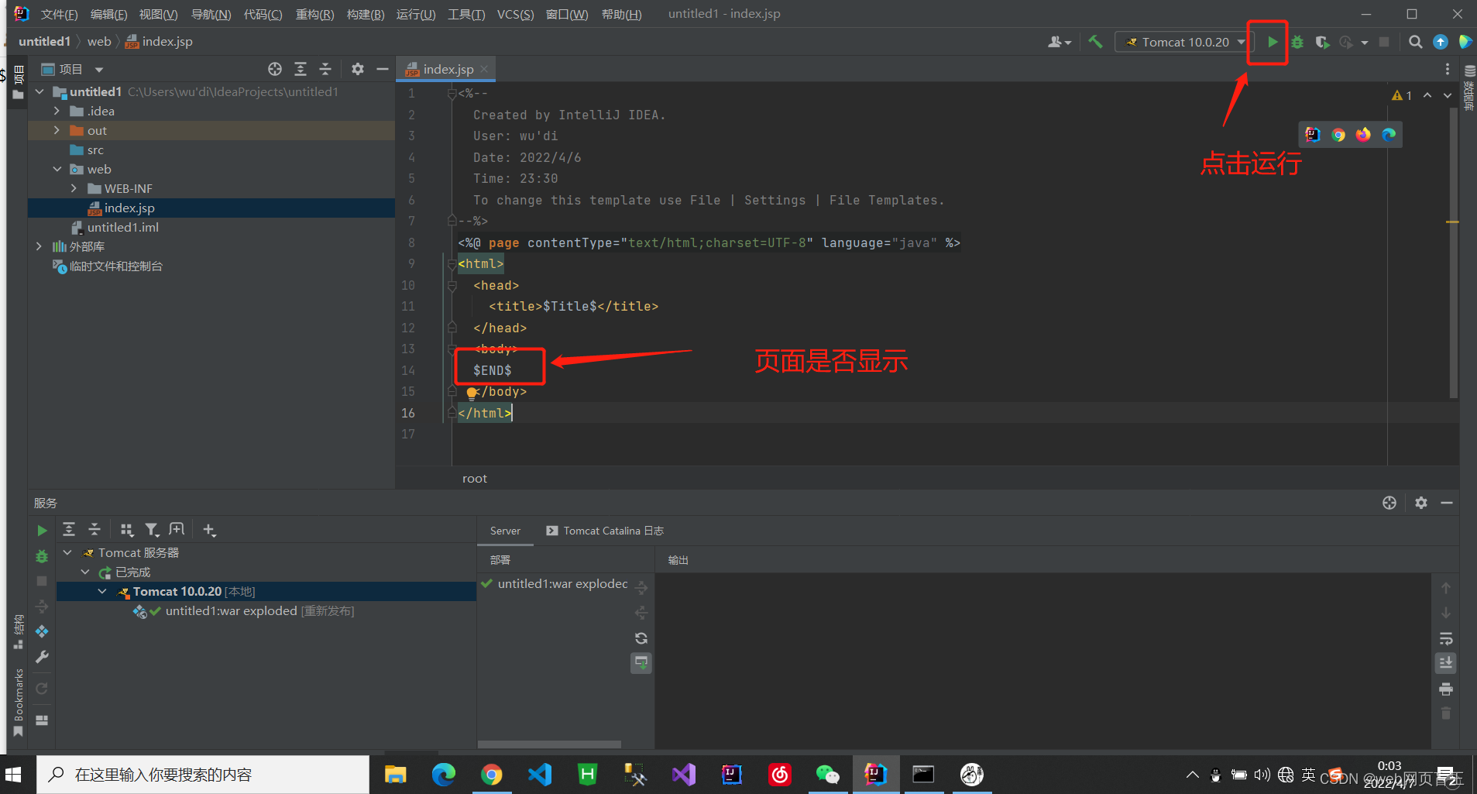Add service with plus icon
Image resolution: width=1477 pixels, height=794 pixels.
tap(209, 530)
